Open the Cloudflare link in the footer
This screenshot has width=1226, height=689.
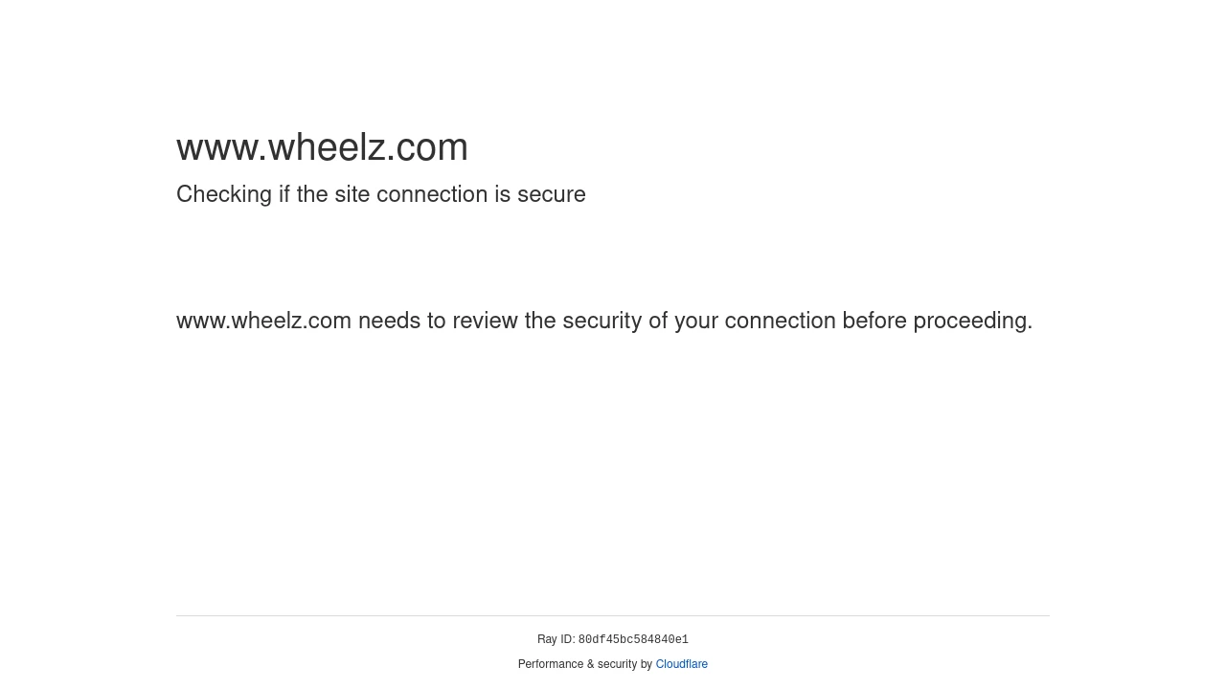pyautogui.click(x=681, y=664)
